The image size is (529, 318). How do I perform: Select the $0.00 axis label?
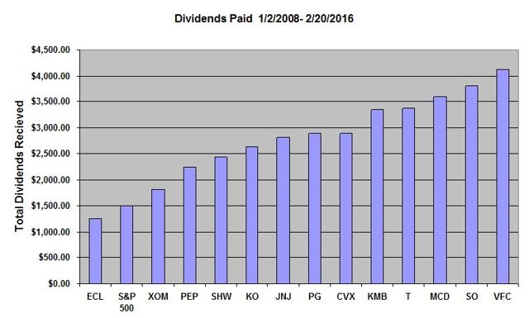[59, 283]
